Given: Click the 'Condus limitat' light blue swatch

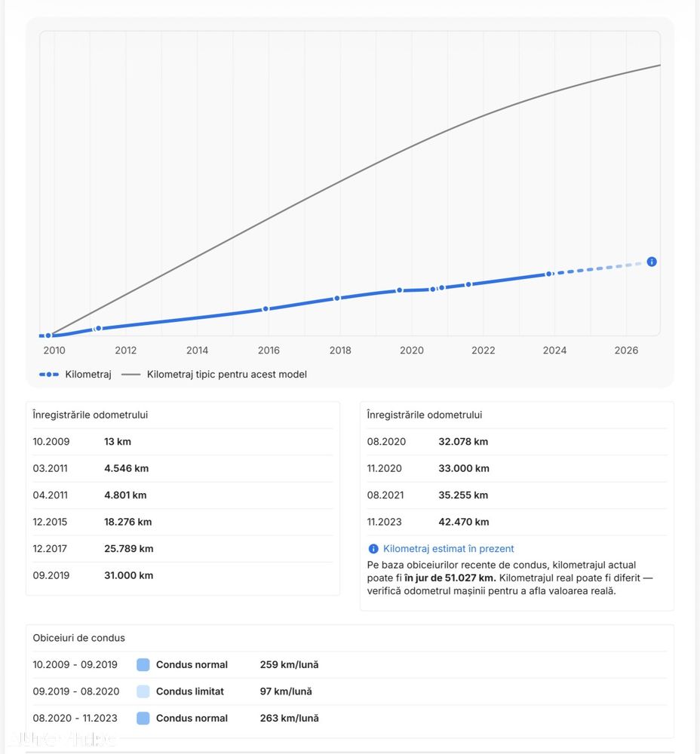Looking at the screenshot, I should pos(143,691).
